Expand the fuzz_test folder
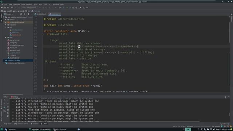The width and height of the screenshot is (233, 131). coord(6,25)
